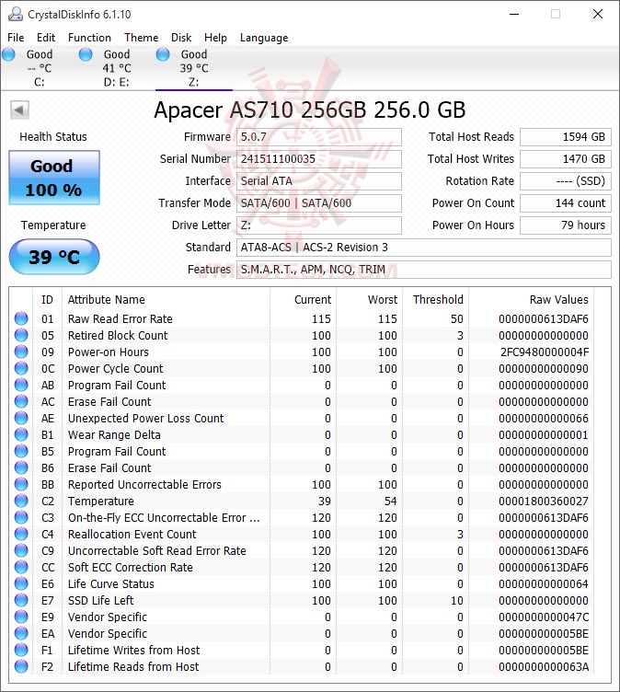Click status orb for Soft ECC Correction Rate
Viewport: 620px width, 692px height.
[x=21, y=567]
